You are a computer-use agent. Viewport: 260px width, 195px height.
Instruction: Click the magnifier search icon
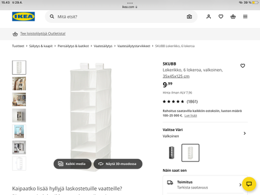(x=52, y=17)
